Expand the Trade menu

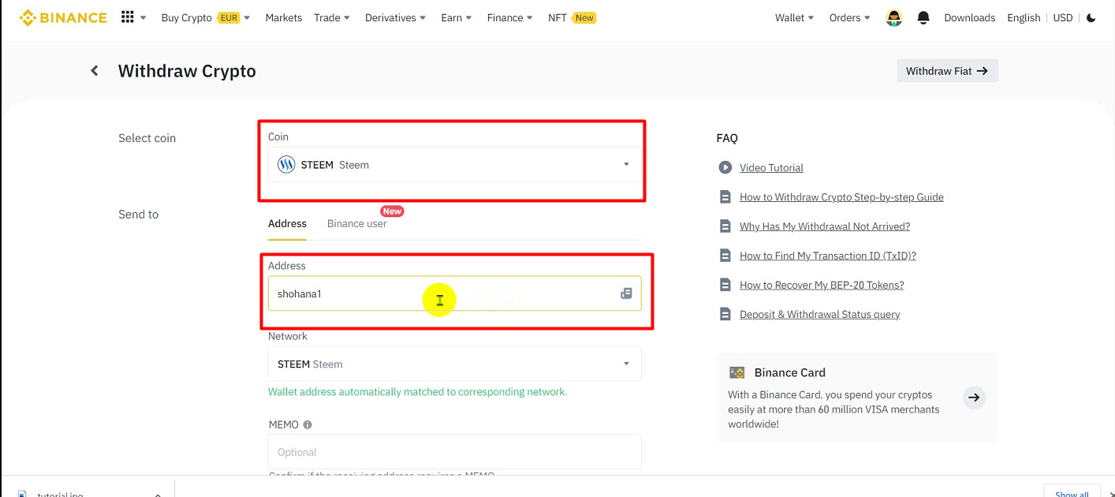[x=332, y=17]
